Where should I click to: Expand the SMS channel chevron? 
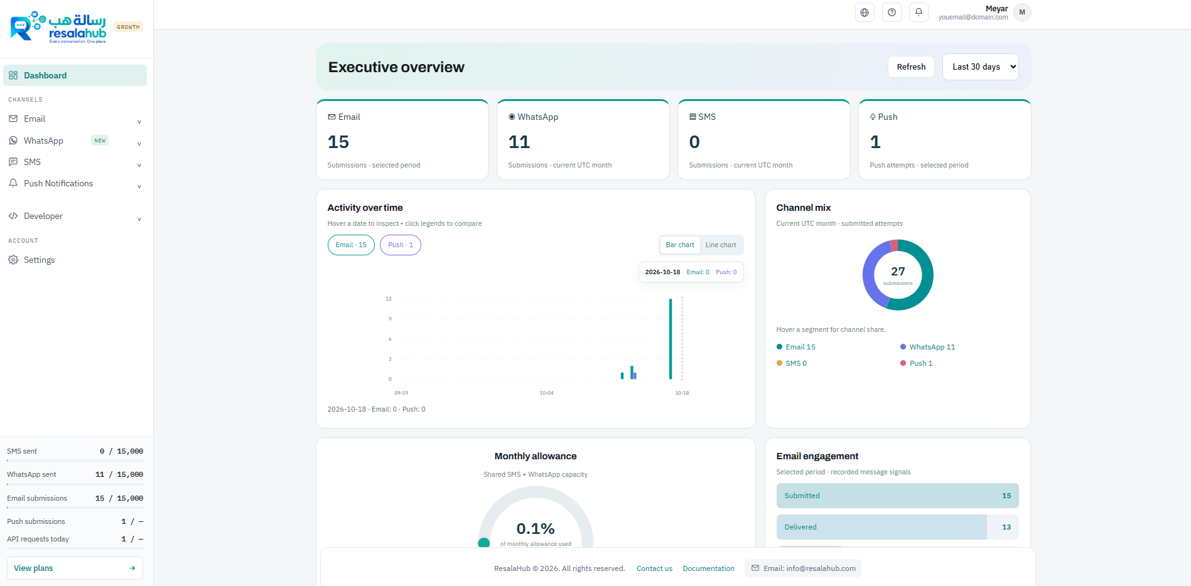[x=139, y=165]
